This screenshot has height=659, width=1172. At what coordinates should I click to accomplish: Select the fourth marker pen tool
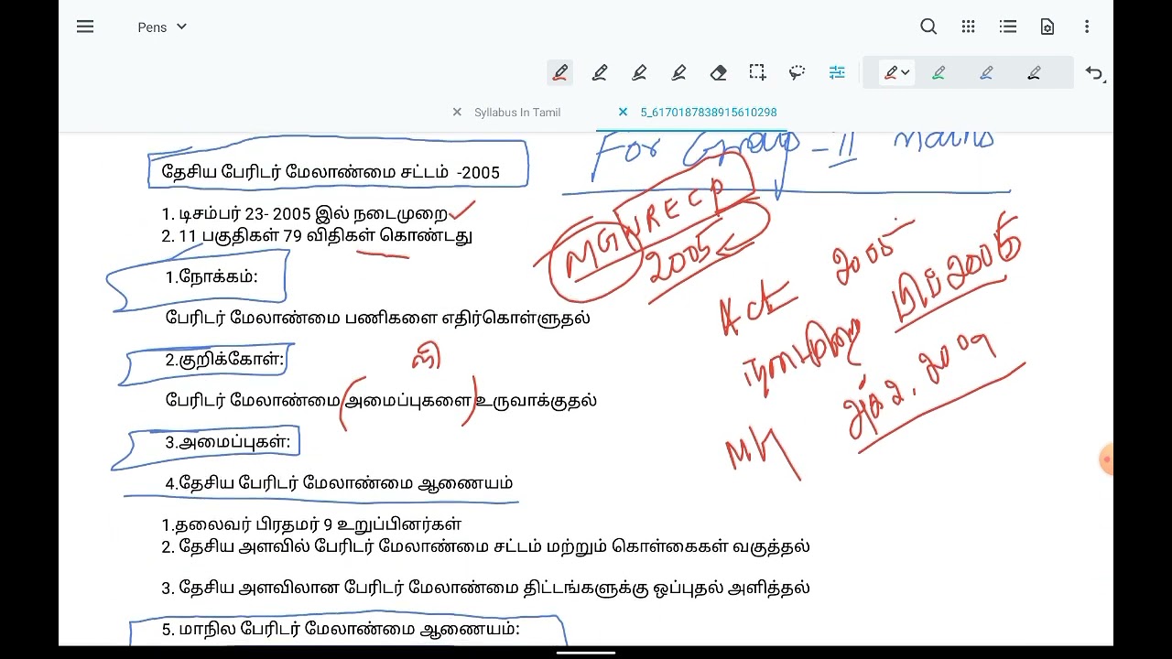[x=678, y=72]
